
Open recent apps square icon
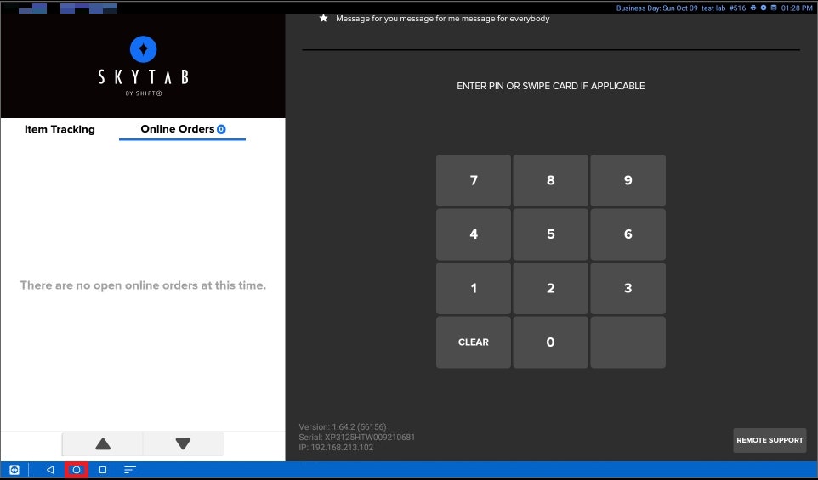[x=103, y=470]
